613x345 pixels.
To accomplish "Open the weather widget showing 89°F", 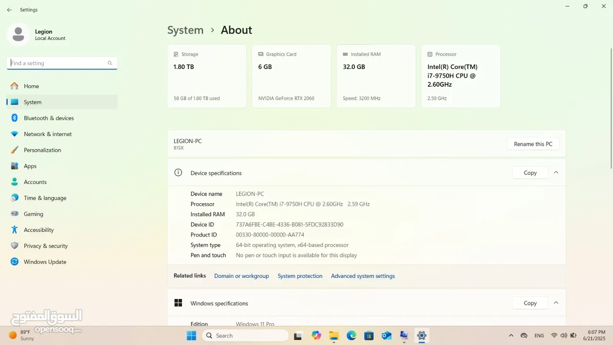I will [x=22, y=335].
